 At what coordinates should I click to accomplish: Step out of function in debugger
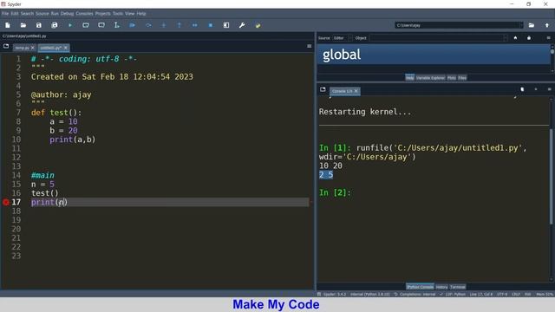[x=180, y=25]
